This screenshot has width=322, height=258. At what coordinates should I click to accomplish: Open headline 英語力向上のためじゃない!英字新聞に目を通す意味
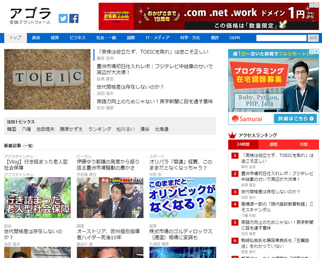155,101
